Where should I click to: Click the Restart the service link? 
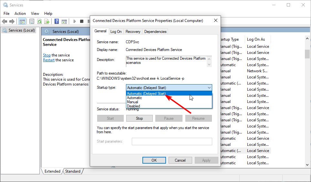48,60
